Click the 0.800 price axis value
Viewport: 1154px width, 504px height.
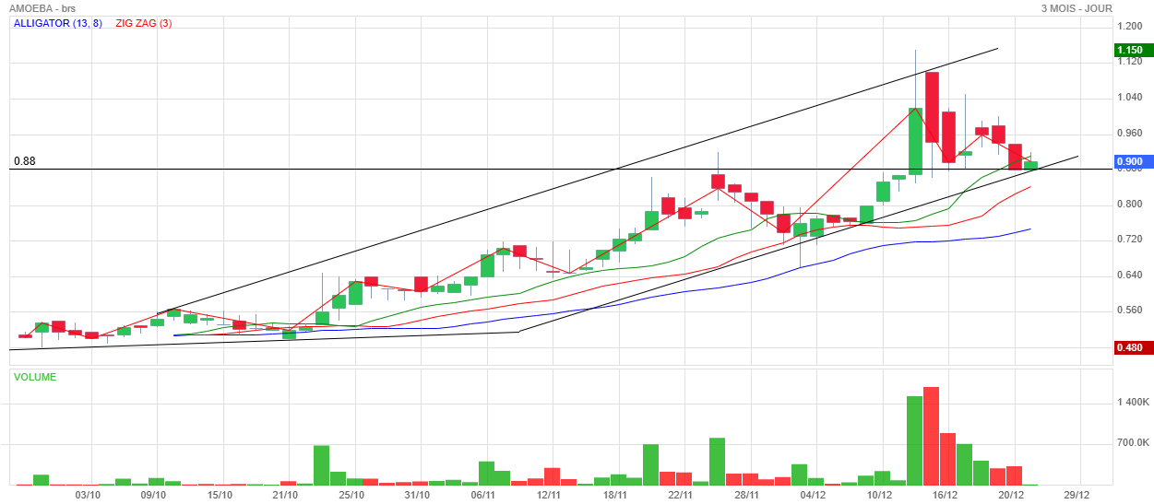coord(1130,204)
